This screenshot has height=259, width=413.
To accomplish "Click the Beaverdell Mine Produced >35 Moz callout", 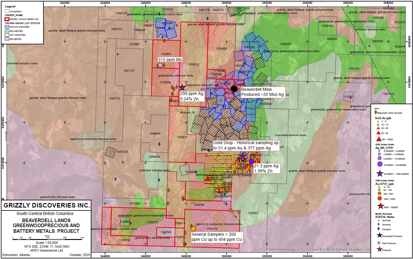I will pos(263,92).
